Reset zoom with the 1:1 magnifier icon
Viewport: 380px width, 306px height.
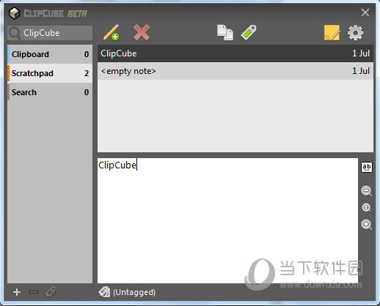367,208
